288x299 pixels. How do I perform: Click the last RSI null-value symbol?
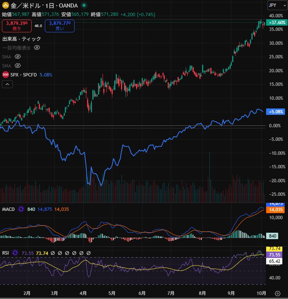[89, 253]
